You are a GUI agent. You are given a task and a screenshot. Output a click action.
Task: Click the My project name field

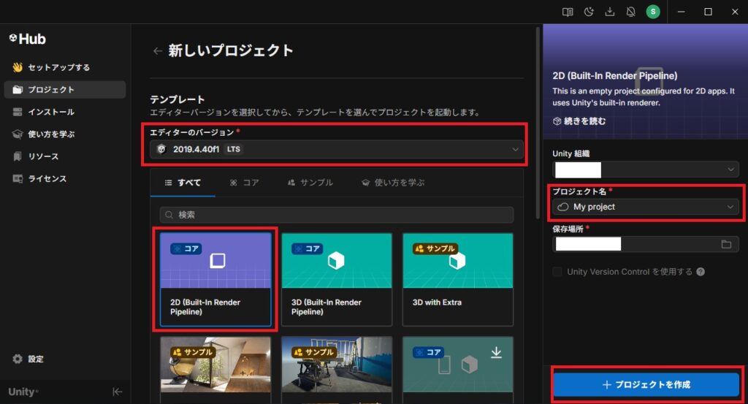tap(646, 207)
